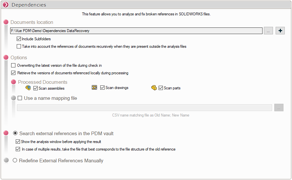Collapse the Options section bullet
Screen dimensions: 292x180
6,58
